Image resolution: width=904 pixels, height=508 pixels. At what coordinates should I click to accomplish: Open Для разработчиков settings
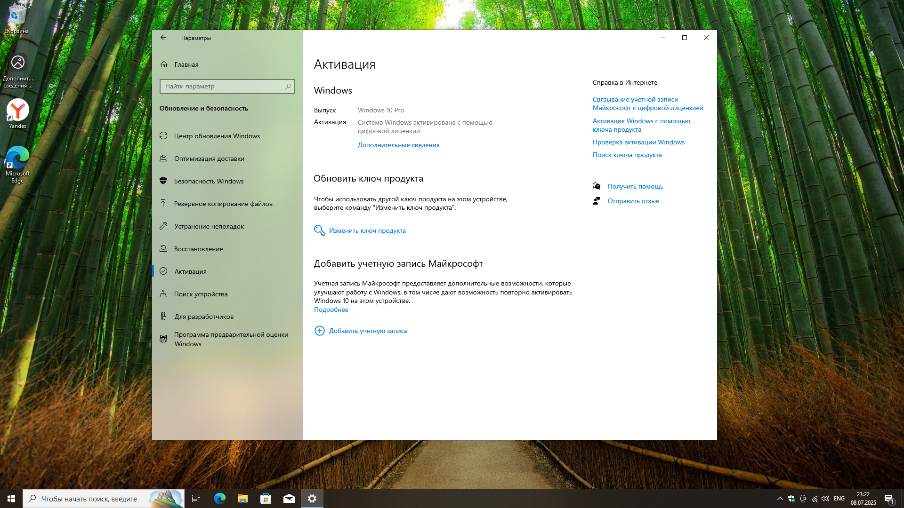click(x=204, y=317)
